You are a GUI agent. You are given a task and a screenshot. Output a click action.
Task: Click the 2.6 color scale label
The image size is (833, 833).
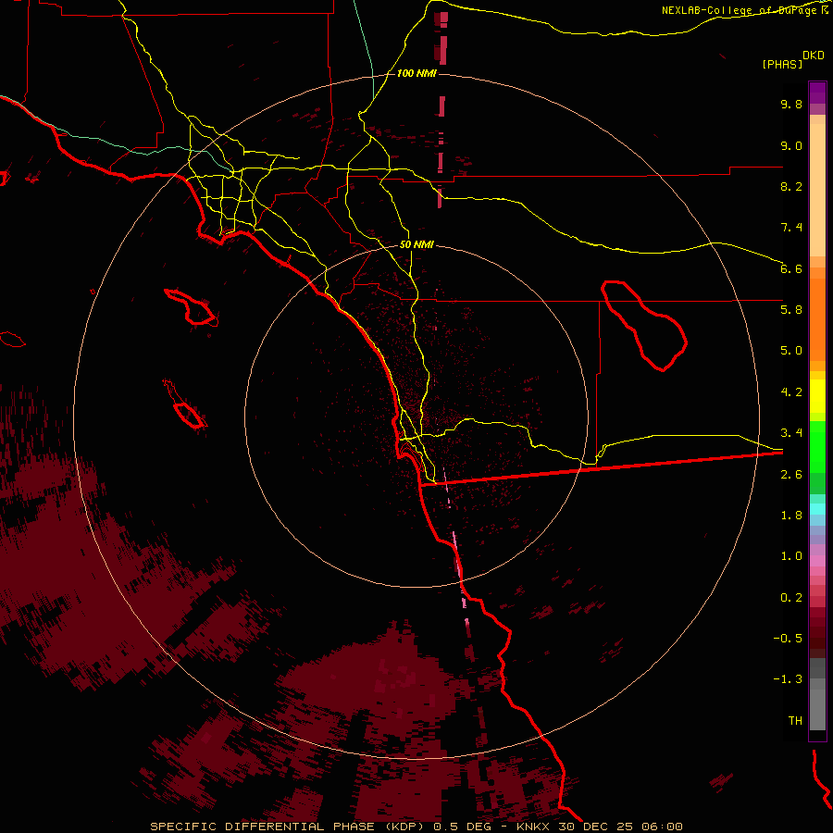click(791, 475)
